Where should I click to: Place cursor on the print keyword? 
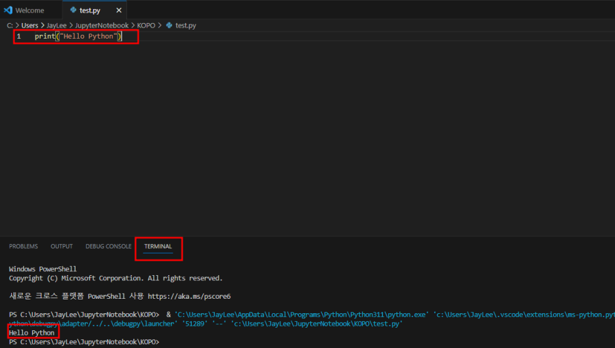(x=45, y=37)
